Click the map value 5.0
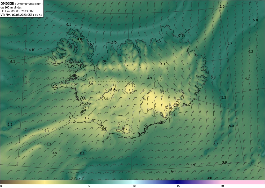 pyautogui.click(x=231, y=126)
